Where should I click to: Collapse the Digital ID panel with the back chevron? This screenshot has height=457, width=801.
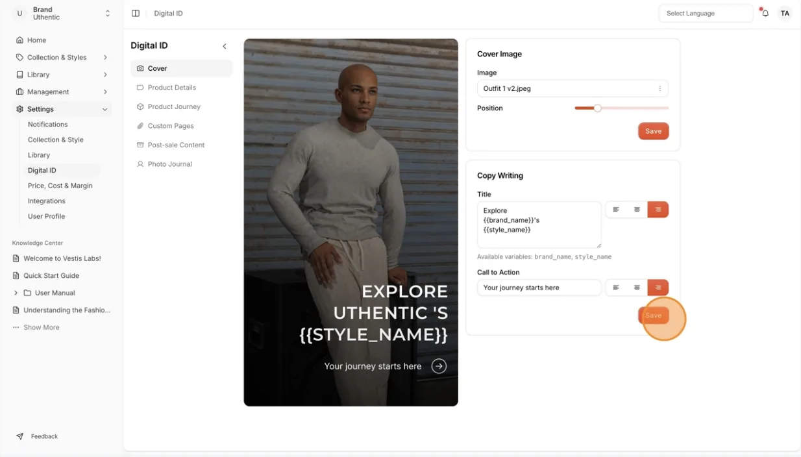pyautogui.click(x=225, y=46)
